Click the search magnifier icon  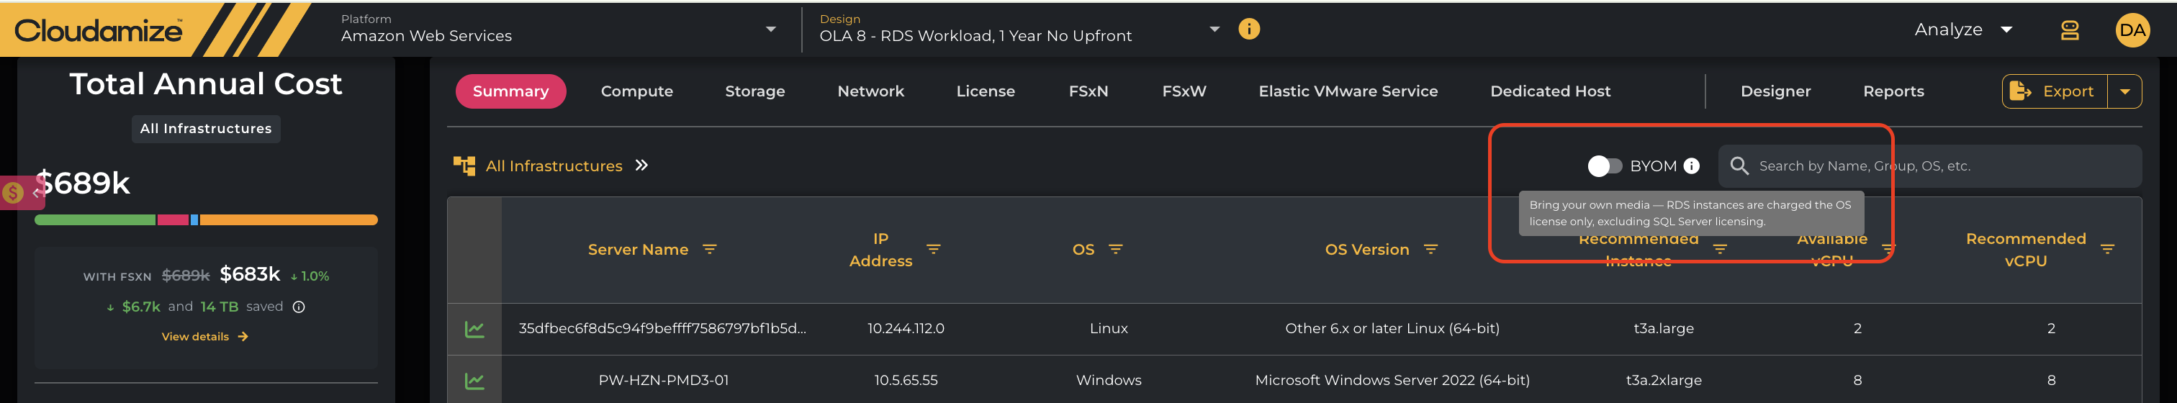pos(1739,166)
